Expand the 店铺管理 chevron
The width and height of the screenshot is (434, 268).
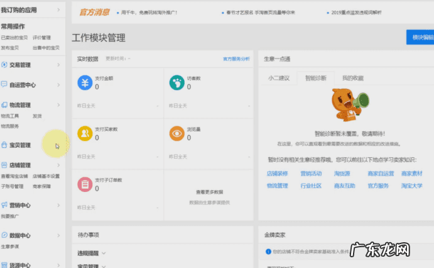(x=58, y=165)
